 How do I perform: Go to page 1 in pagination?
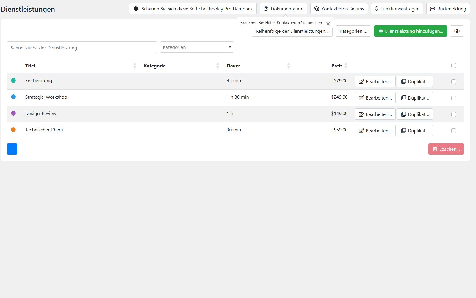(12, 149)
